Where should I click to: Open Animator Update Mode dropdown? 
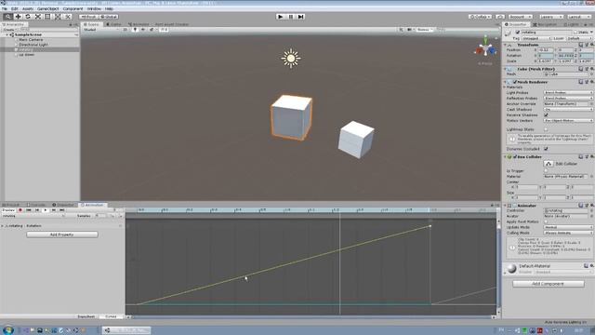pos(568,227)
